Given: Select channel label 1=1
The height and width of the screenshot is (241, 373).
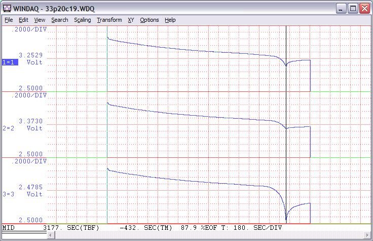Looking at the screenshot, I should (10, 62).
